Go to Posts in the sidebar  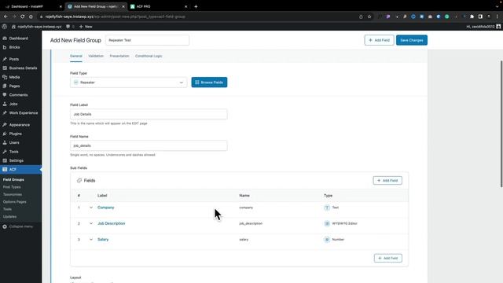click(14, 59)
